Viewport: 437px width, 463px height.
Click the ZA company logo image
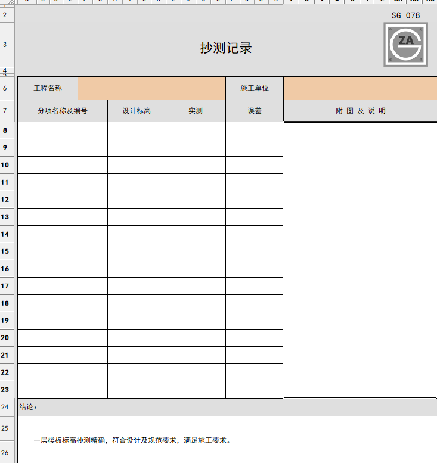click(405, 45)
